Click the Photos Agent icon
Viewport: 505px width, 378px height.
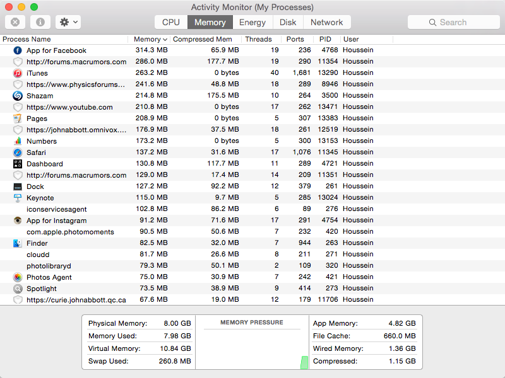(18, 277)
